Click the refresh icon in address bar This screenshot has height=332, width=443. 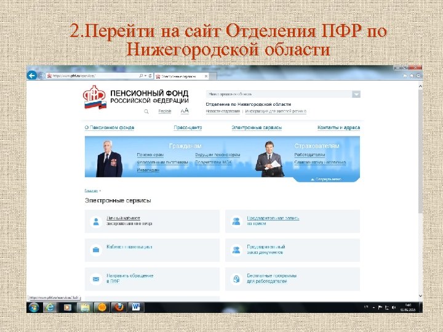pyautogui.click(x=150, y=76)
